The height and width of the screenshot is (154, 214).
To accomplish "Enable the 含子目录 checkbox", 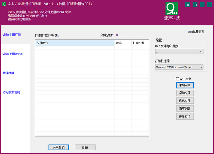I will (178, 79).
